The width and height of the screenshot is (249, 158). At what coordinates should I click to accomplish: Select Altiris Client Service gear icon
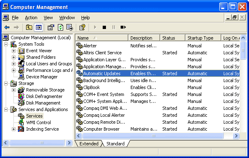coord(79,53)
